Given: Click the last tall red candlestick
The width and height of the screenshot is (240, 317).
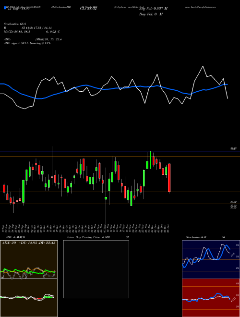Looking at the screenshot, I should click(x=169, y=178).
